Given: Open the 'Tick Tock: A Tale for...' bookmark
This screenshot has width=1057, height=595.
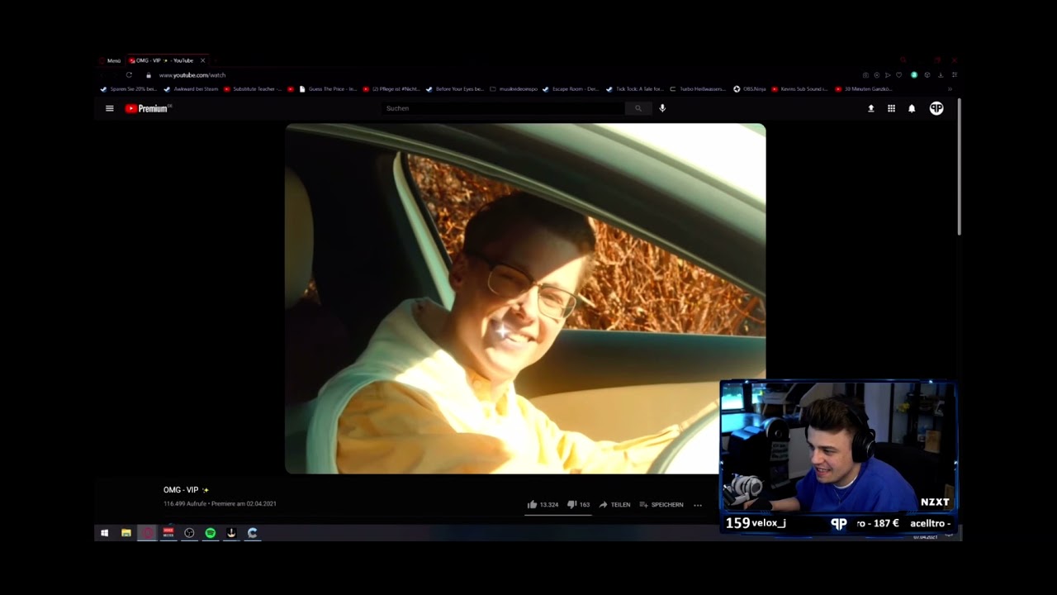Looking at the screenshot, I should point(634,88).
